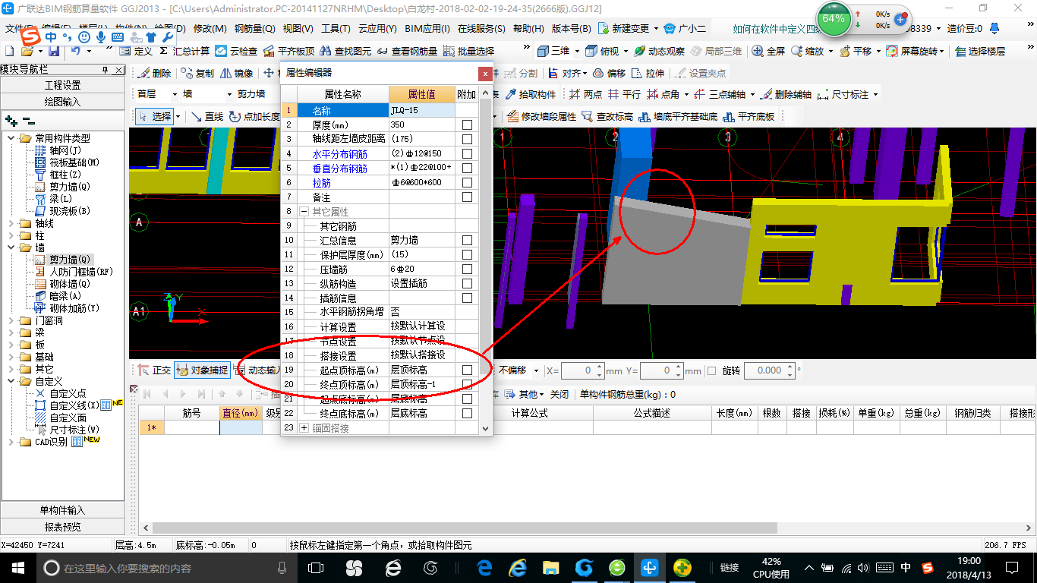Click the 镜像 mirror tool
The image size is (1037, 583).
coord(237,74)
